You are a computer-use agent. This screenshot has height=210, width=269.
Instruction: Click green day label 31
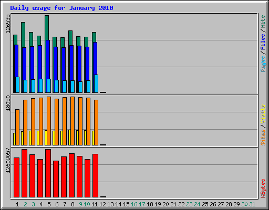click(252, 204)
